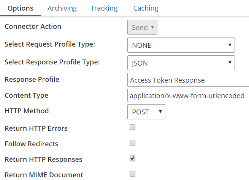Open the Tracking tab
The image size is (249, 180).
point(104,8)
